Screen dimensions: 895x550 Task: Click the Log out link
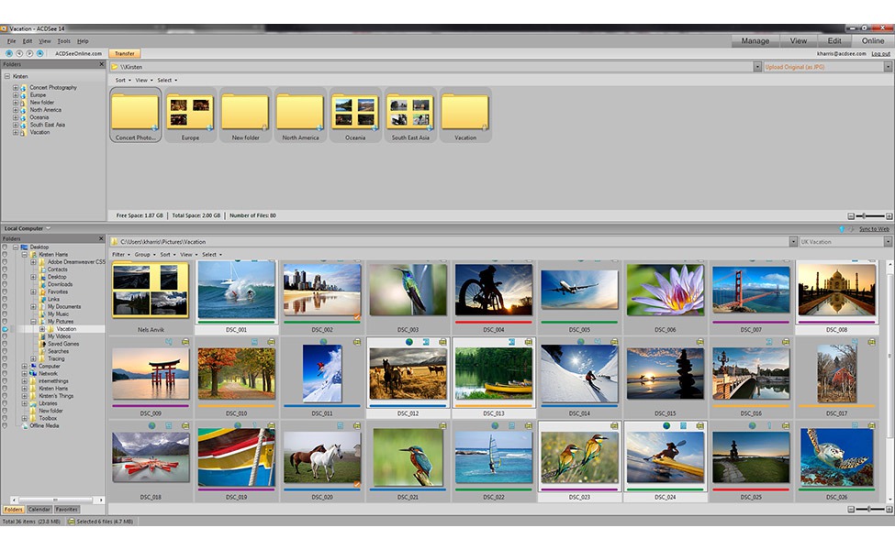[x=880, y=54]
